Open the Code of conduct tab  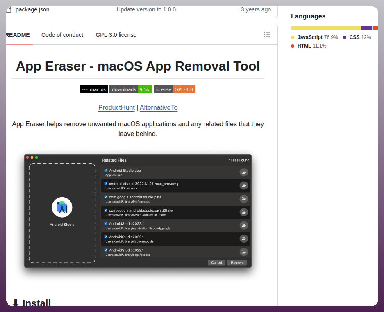click(x=62, y=35)
